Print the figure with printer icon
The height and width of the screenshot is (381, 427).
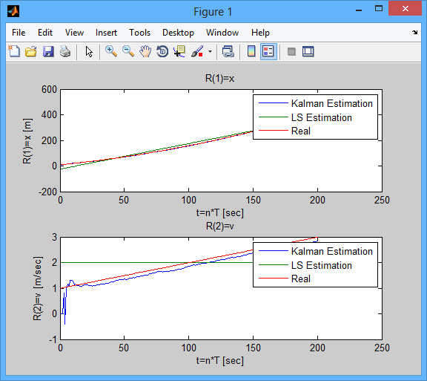click(x=65, y=51)
